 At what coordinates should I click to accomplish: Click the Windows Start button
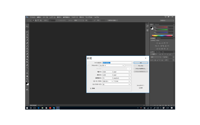[x=27, y=108]
